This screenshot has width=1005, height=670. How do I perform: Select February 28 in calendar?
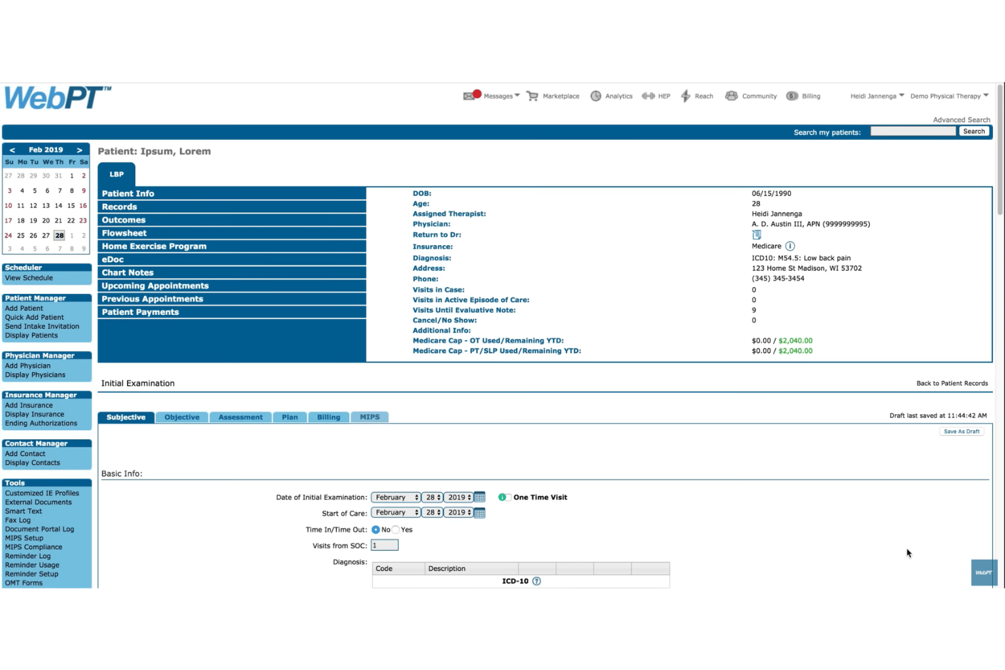point(59,236)
